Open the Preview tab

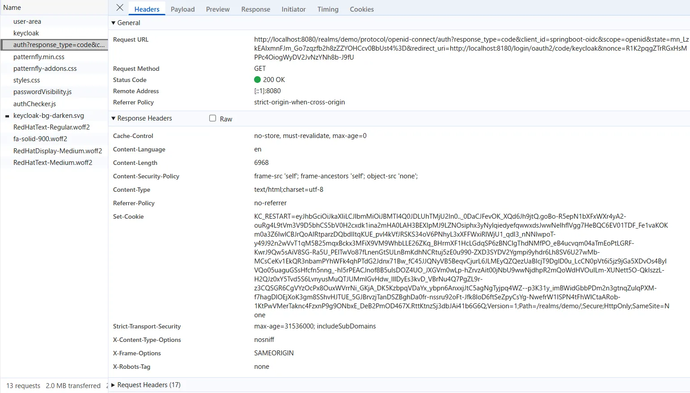[218, 9]
